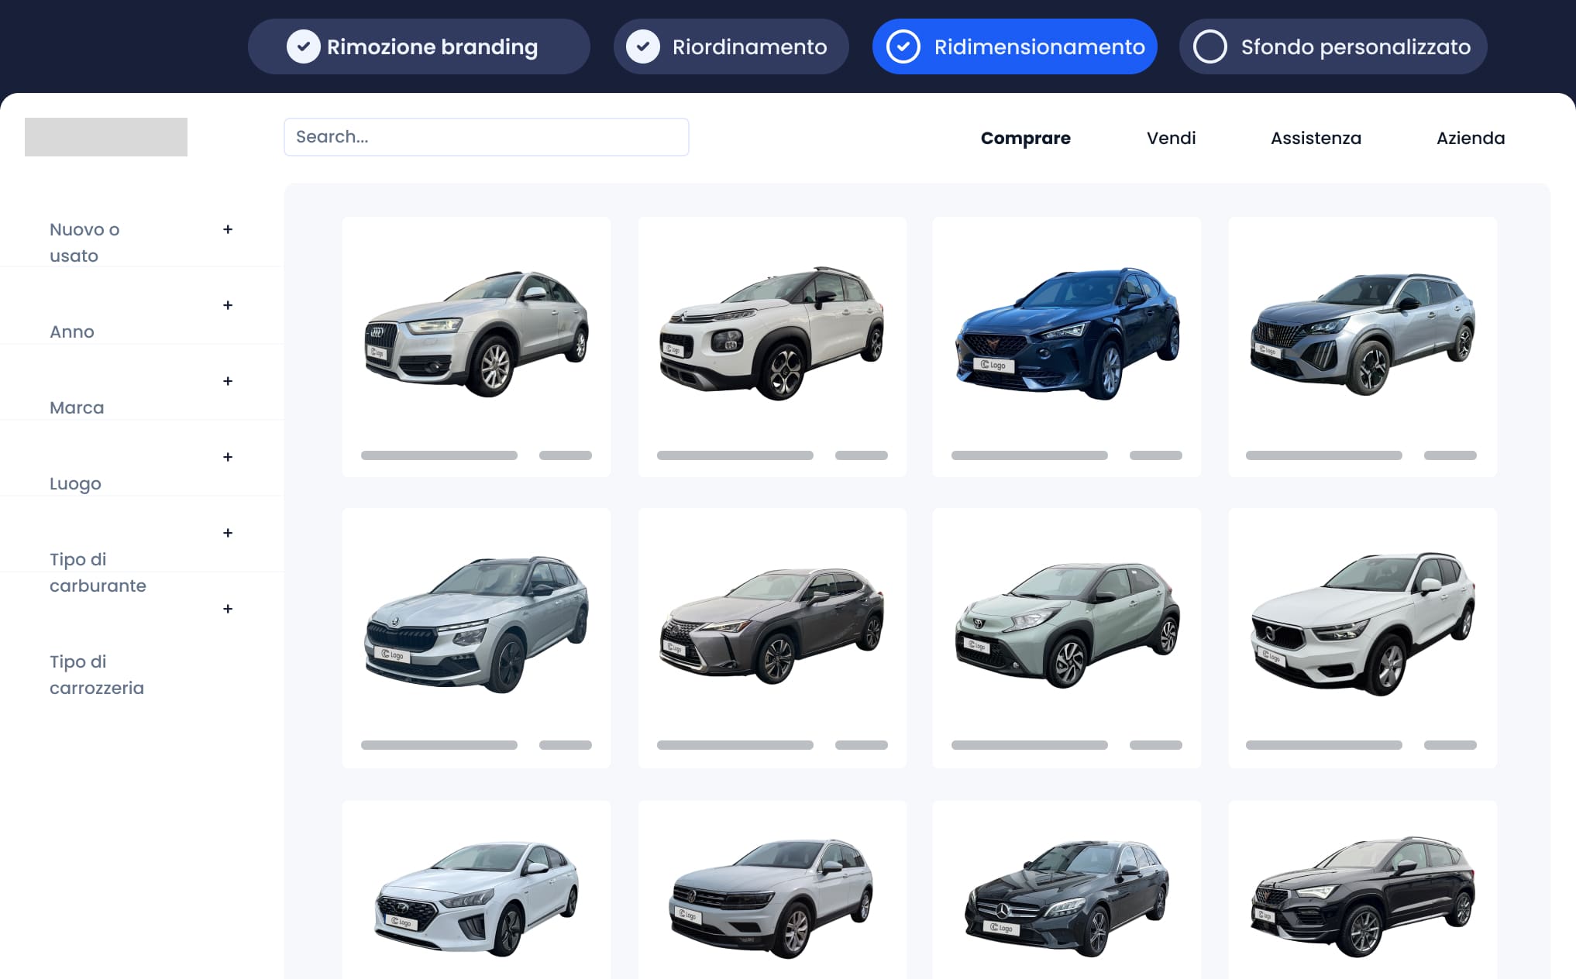
Task: Click the logo plate on the Hyundai
Action: click(x=401, y=921)
